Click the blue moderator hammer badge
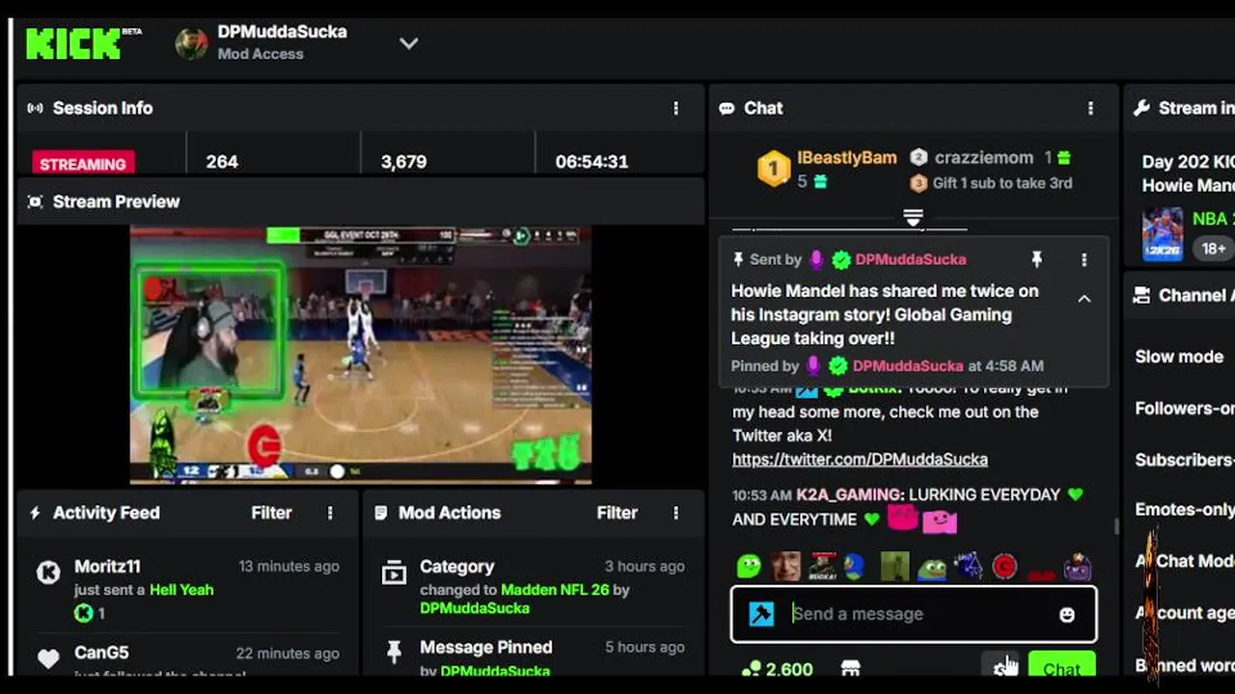The image size is (1235, 694). click(761, 614)
